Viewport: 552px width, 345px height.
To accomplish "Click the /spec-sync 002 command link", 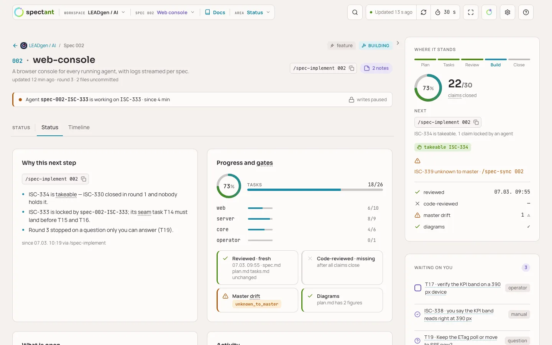I will click(x=503, y=172).
